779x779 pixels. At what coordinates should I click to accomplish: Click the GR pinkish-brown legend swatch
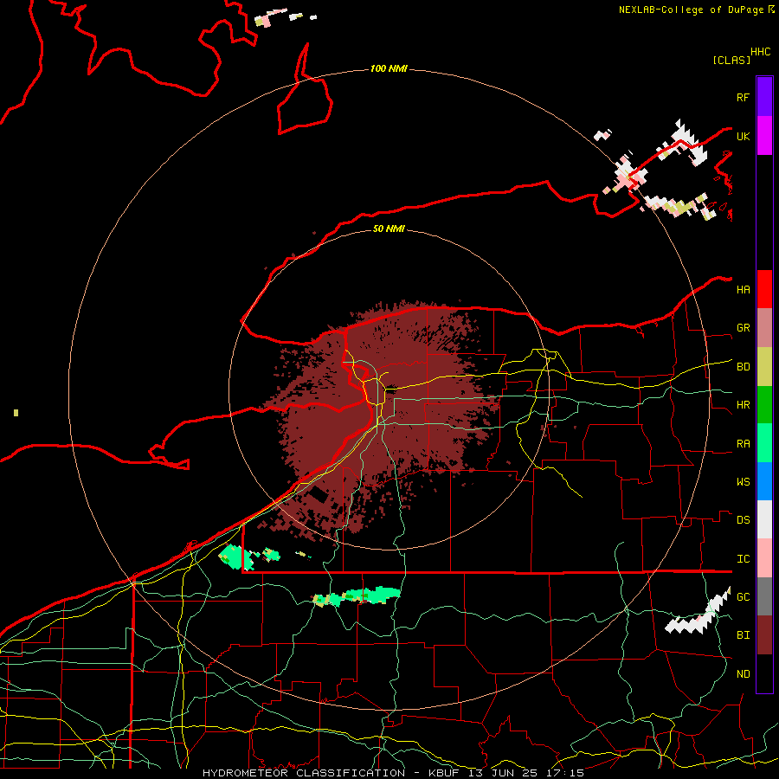pos(764,328)
